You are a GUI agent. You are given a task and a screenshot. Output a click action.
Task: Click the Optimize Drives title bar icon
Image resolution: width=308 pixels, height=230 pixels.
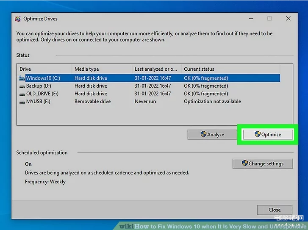tap(18, 19)
